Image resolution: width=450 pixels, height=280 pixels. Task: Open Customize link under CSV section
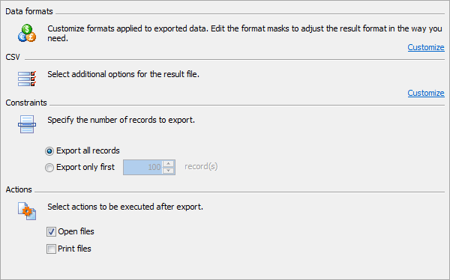tap(426, 93)
